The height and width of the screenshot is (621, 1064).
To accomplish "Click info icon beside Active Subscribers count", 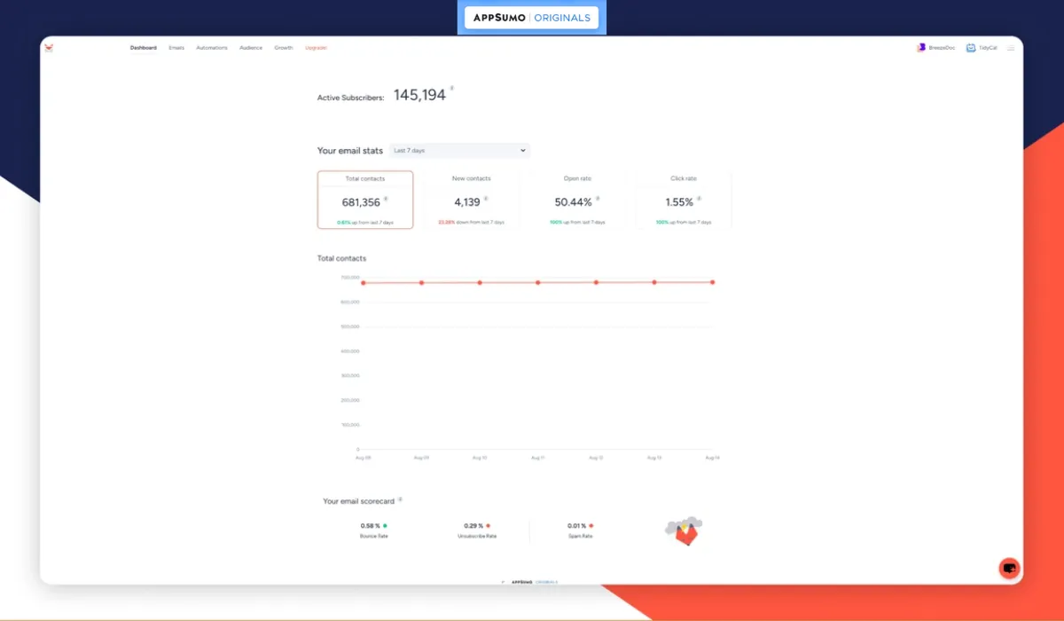I will point(452,88).
